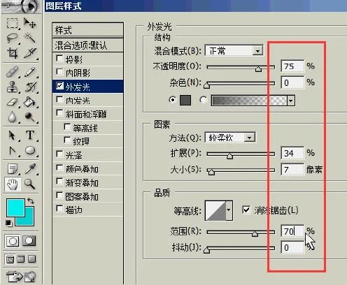Select the Hand tool

tap(12, 184)
